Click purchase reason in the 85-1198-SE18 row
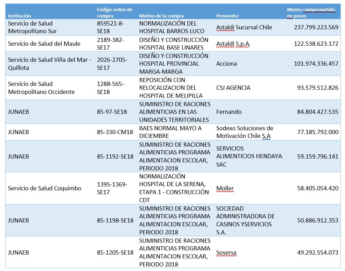The width and height of the screenshot is (345, 271). (x=175, y=220)
